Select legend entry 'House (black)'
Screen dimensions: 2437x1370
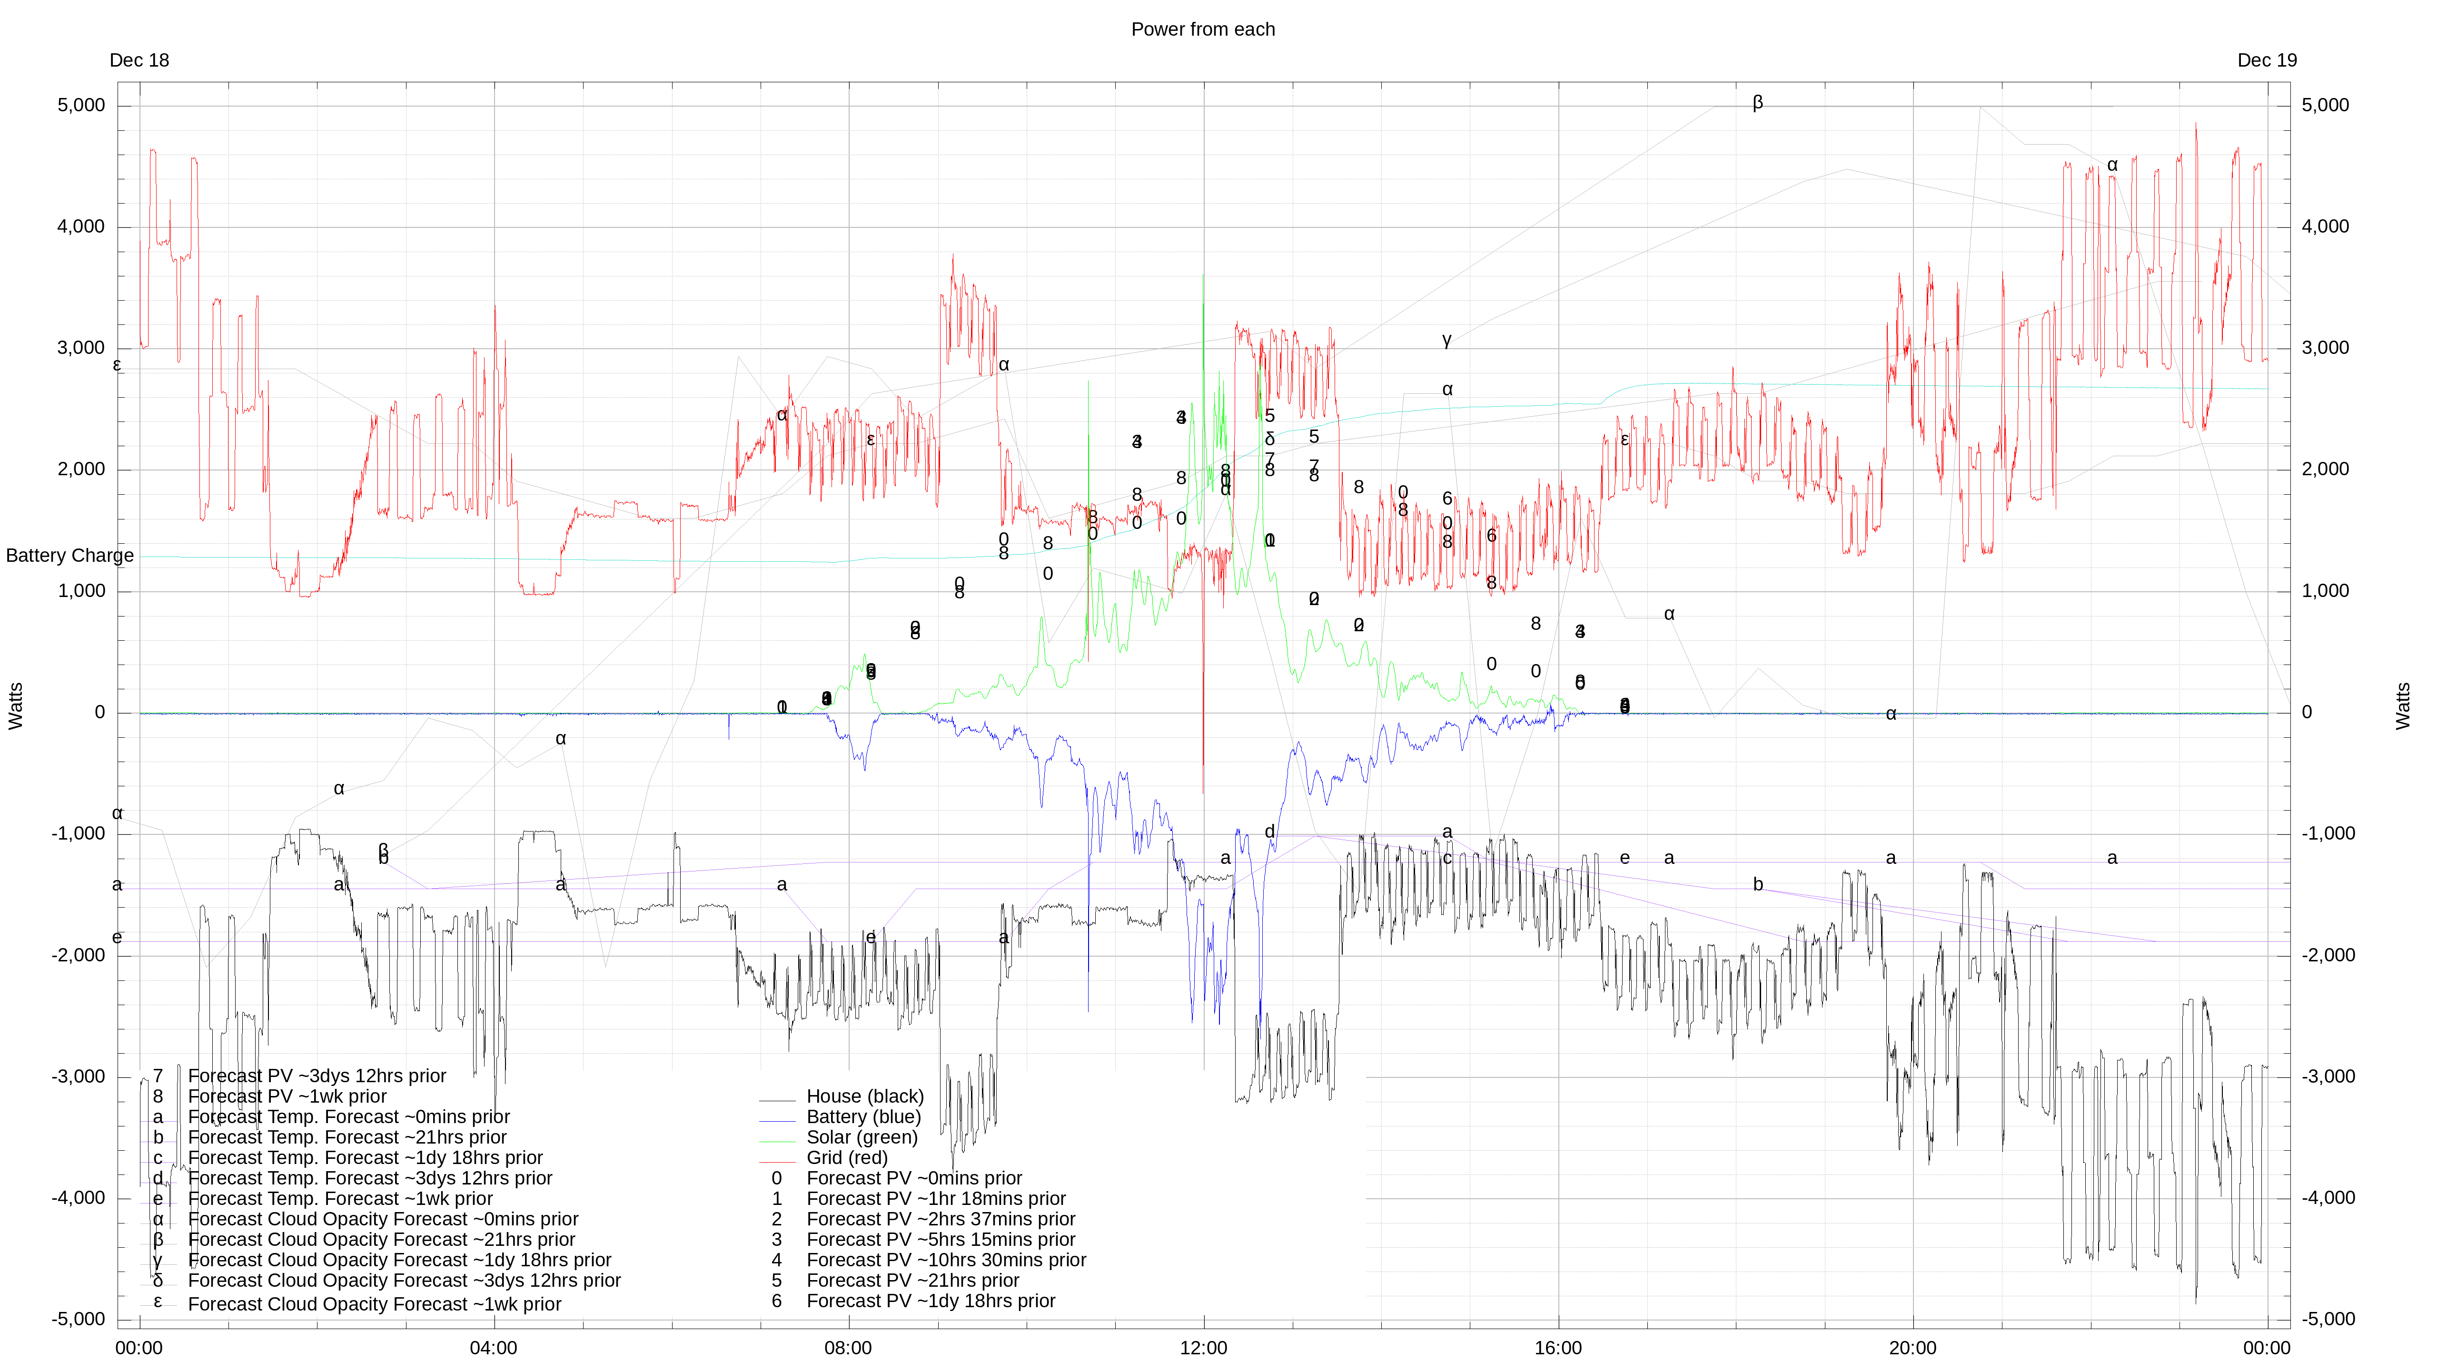pyautogui.click(x=865, y=1097)
